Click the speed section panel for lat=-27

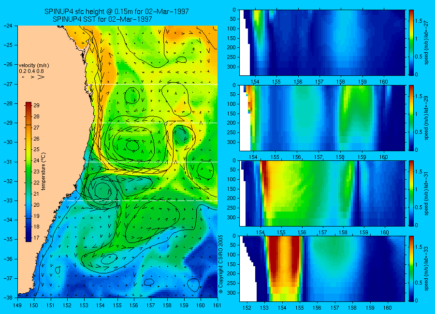coord(322,43)
